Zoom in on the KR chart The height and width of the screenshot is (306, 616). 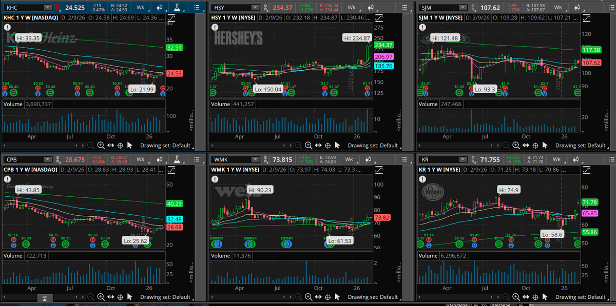tap(516, 297)
